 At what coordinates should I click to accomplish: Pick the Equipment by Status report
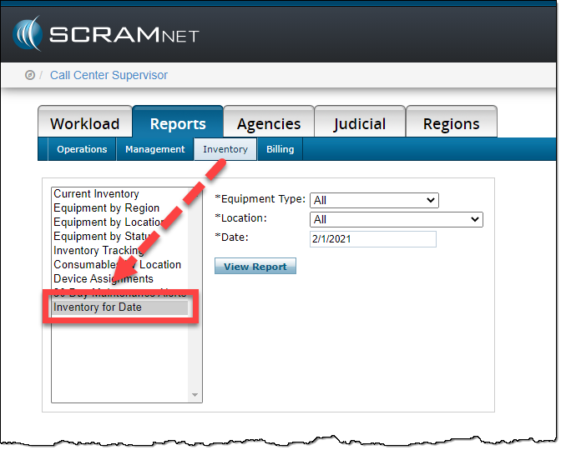(x=120, y=236)
